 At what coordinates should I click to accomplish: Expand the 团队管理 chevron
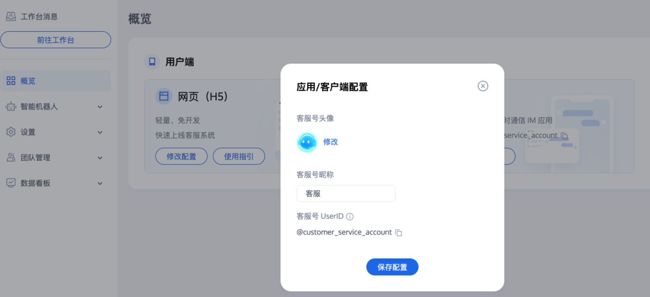pos(100,158)
